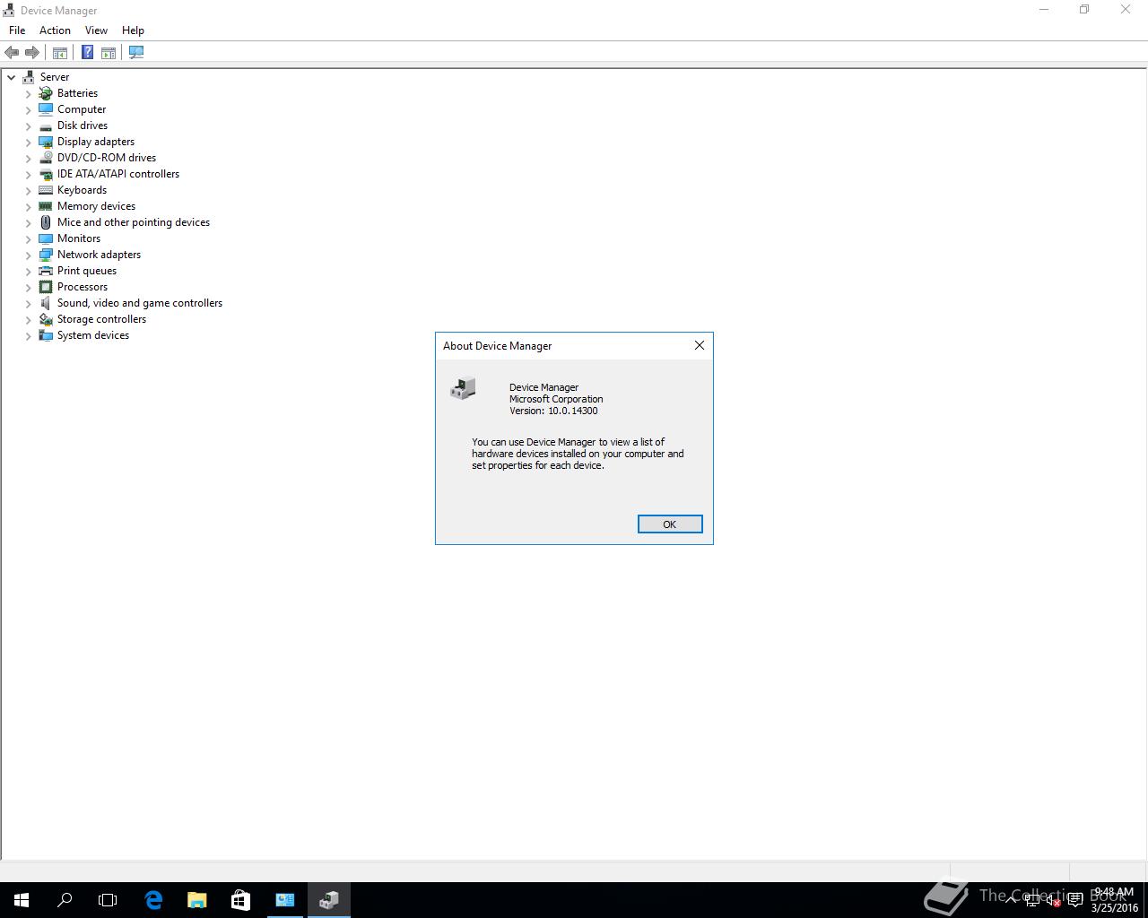This screenshot has height=918, width=1148.
Task: Expand the Processors tree node
Action: pos(29,287)
